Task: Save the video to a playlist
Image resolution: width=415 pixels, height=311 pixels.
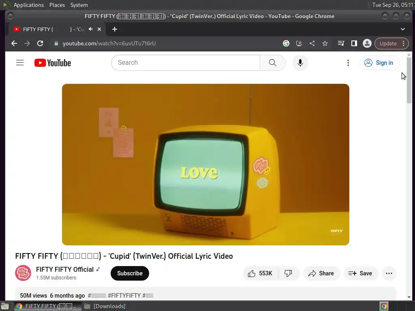Action: tap(360, 273)
